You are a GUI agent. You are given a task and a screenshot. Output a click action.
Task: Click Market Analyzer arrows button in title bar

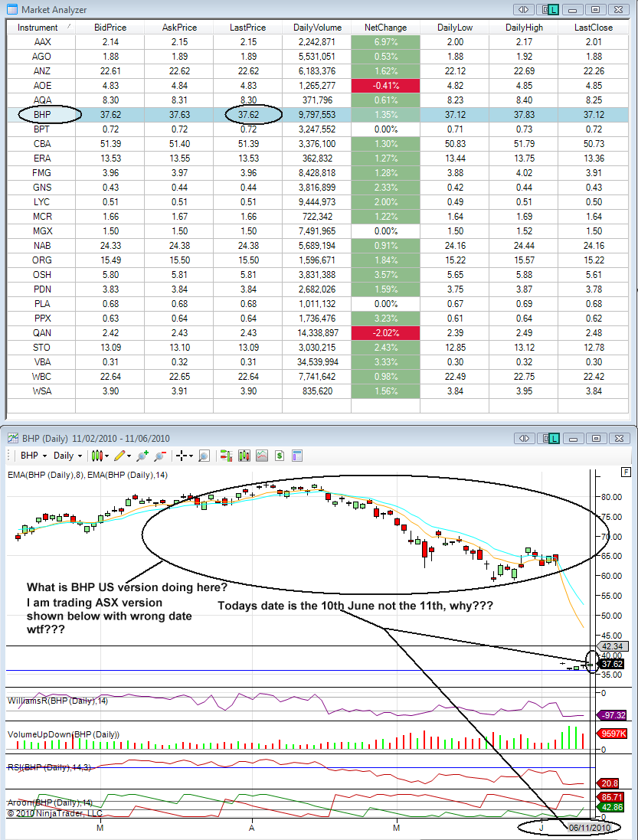[x=524, y=9]
